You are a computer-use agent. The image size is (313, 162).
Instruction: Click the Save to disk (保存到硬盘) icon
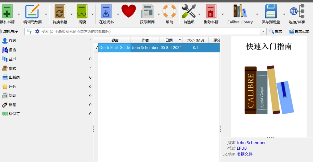271,12
